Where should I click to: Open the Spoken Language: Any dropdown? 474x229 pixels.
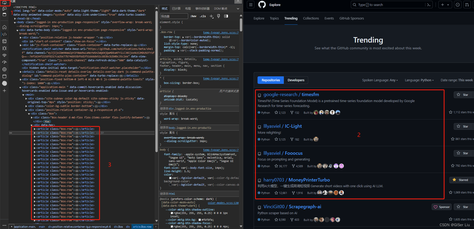(380, 80)
